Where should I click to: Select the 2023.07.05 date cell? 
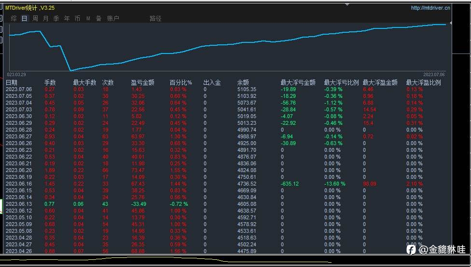pyautogui.click(x=19, y=96)
